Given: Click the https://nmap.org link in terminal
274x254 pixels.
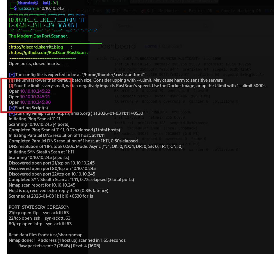Looking at the screenshot, I should pyautogui.click(x=73, y=113).
